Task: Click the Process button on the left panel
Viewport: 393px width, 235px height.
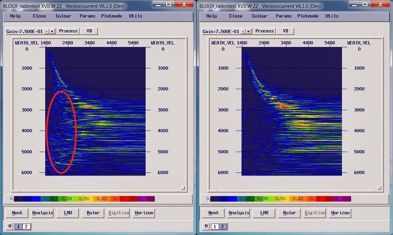Action: [x=68, y=31]
